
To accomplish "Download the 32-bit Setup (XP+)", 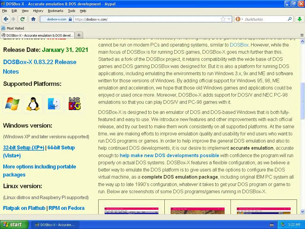I will [x=24, y=148].
